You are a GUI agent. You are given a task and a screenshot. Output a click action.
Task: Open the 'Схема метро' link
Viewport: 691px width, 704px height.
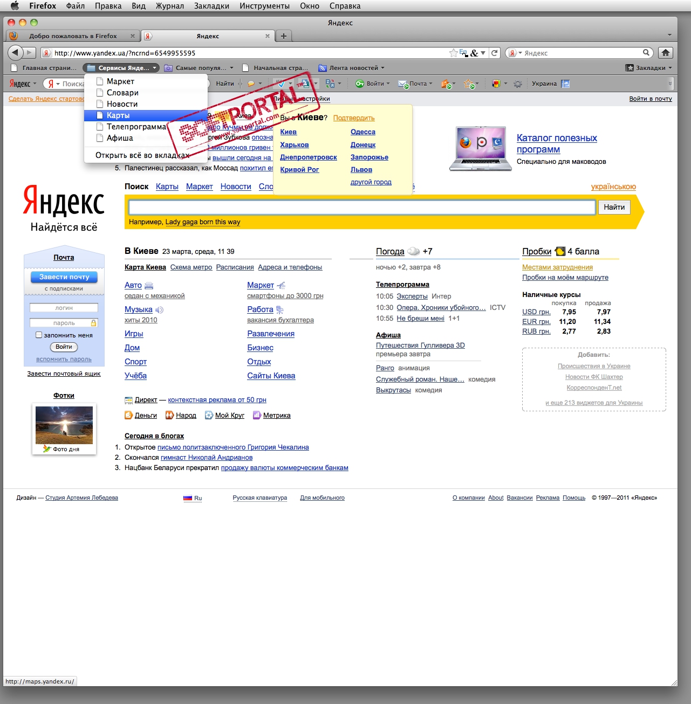click(191, 267)
